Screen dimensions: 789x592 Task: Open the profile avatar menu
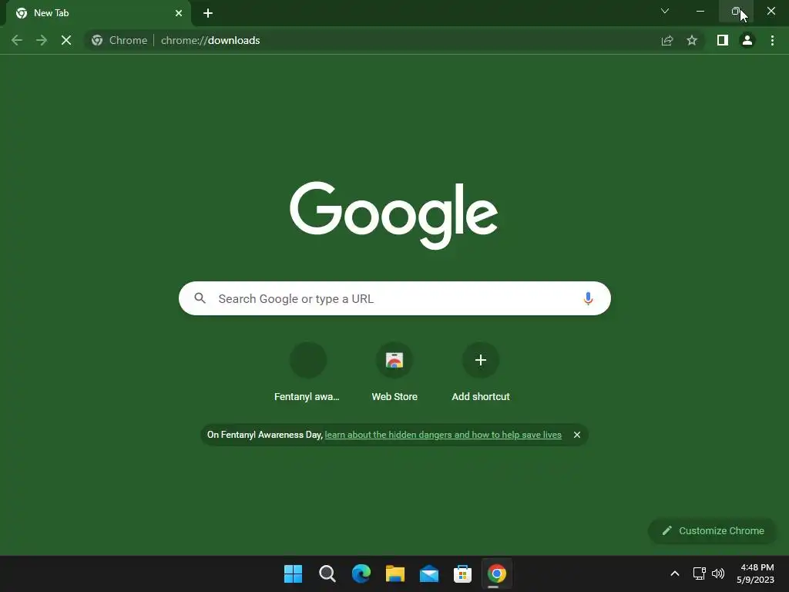point(747,40)
